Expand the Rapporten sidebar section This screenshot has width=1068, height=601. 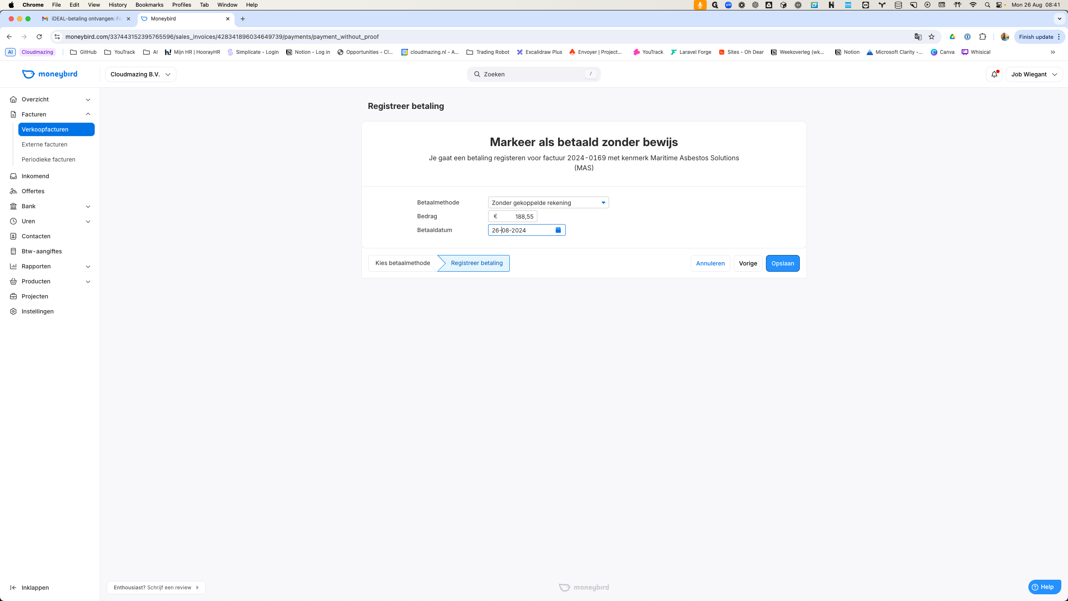(88, 266)
